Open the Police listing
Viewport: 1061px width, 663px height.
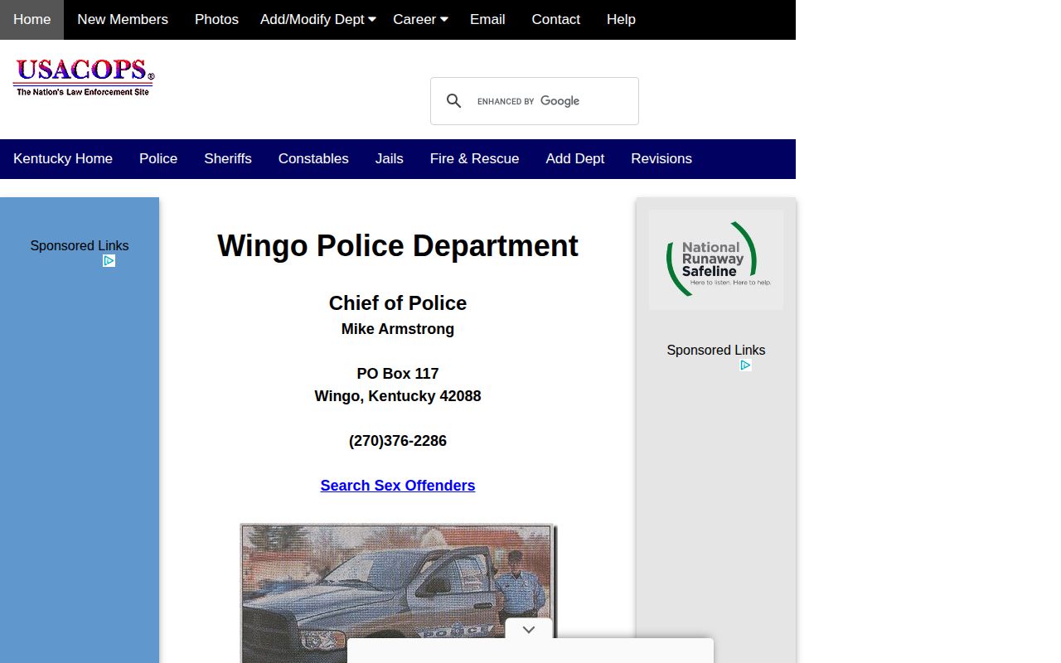158,159
